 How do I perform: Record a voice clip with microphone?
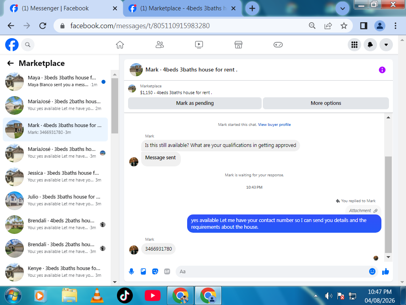[x=131, y=272]
